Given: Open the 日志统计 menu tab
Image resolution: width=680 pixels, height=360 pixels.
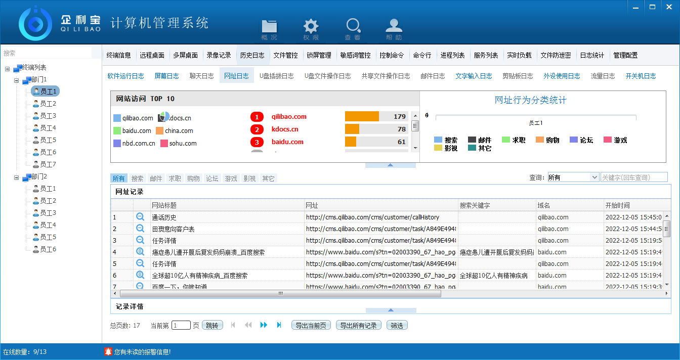Looking at the screenshot, I should (592, 55).
